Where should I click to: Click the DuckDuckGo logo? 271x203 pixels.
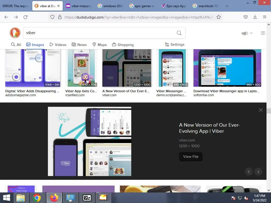pyautogui.click(x=15, y=33)
